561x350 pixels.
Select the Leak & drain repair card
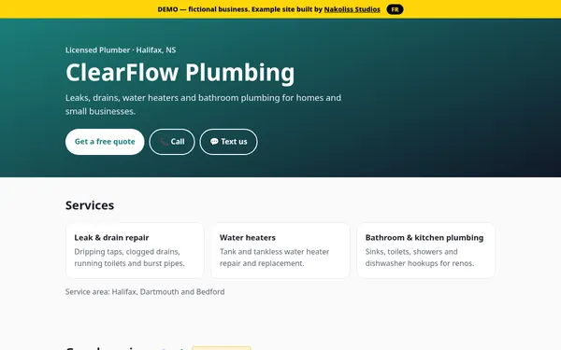pos(135,250)
